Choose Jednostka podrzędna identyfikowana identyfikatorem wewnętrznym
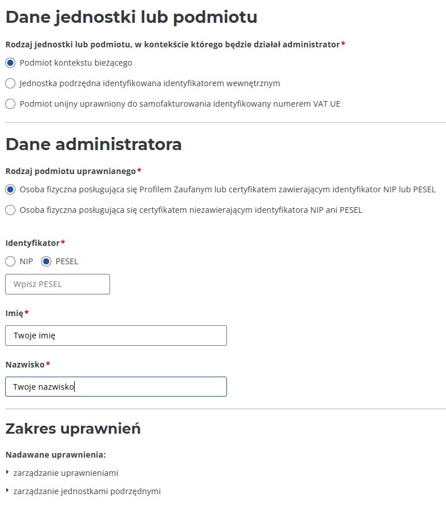The width and height of the screenshot is (446, 509). click(x=10, y=83)
